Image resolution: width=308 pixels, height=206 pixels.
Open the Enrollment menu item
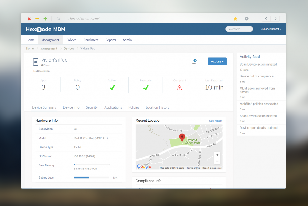click(91, 40)
